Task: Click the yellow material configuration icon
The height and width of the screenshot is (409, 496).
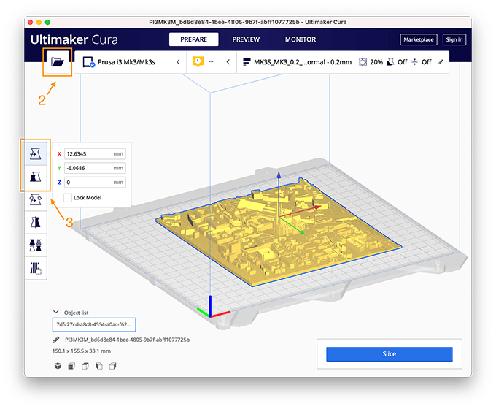Action: 198,61
